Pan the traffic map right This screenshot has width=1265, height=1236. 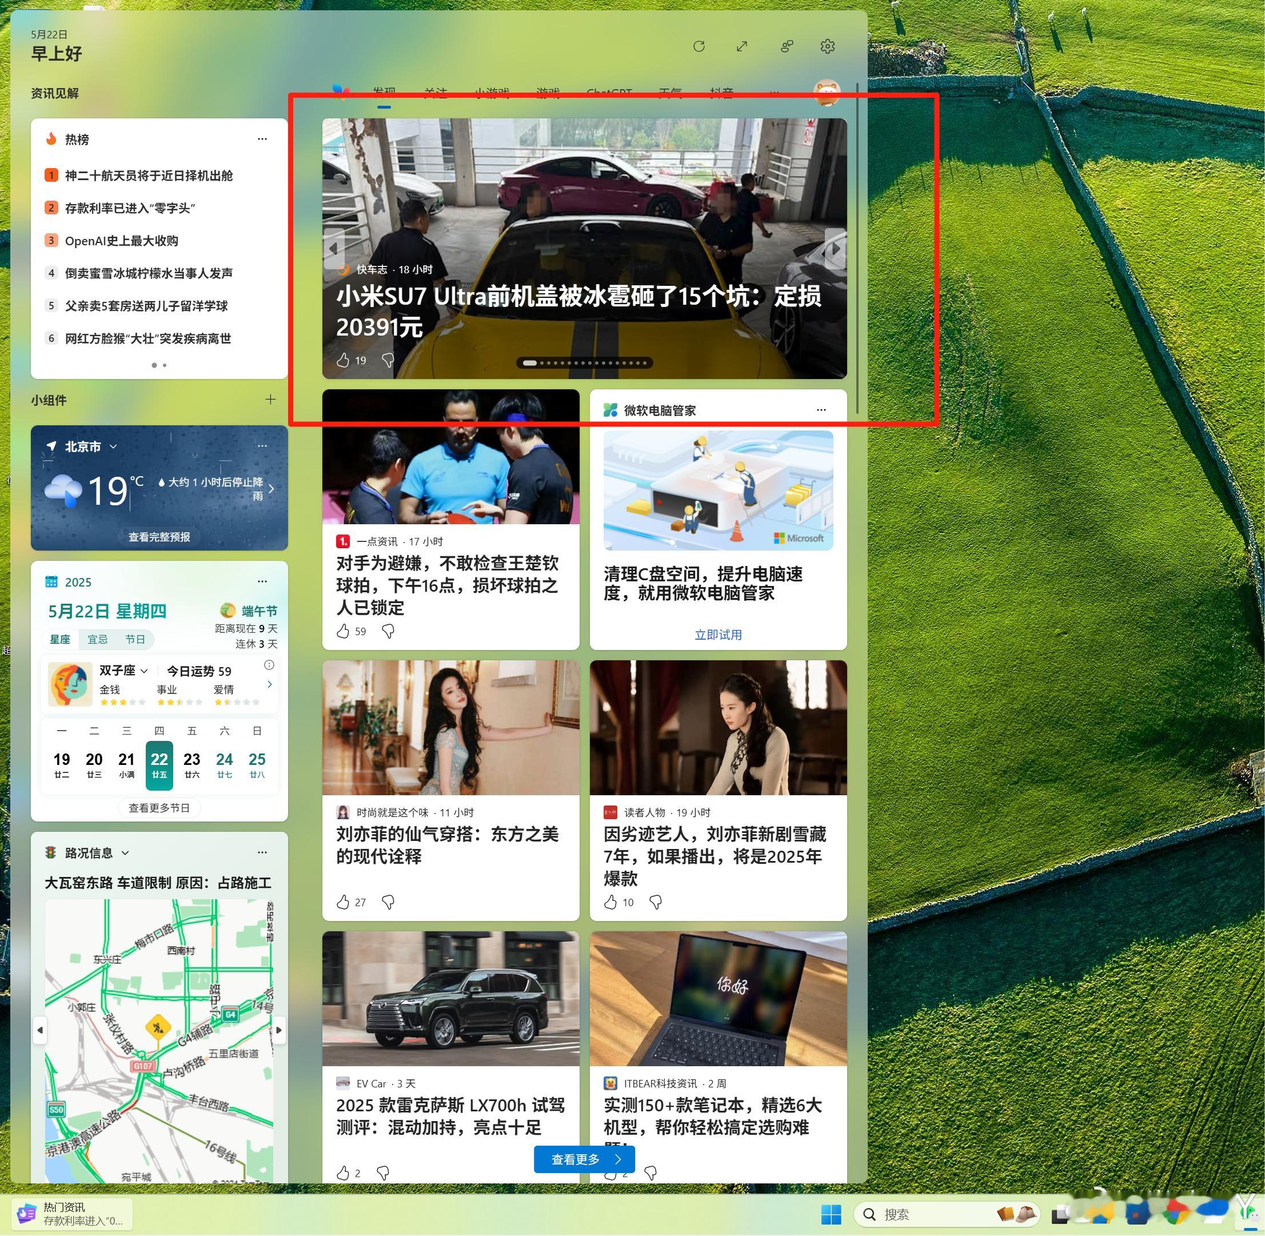(x=279, y=1030)
